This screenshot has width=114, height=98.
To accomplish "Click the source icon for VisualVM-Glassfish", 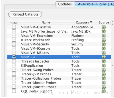I will [104, 27].
